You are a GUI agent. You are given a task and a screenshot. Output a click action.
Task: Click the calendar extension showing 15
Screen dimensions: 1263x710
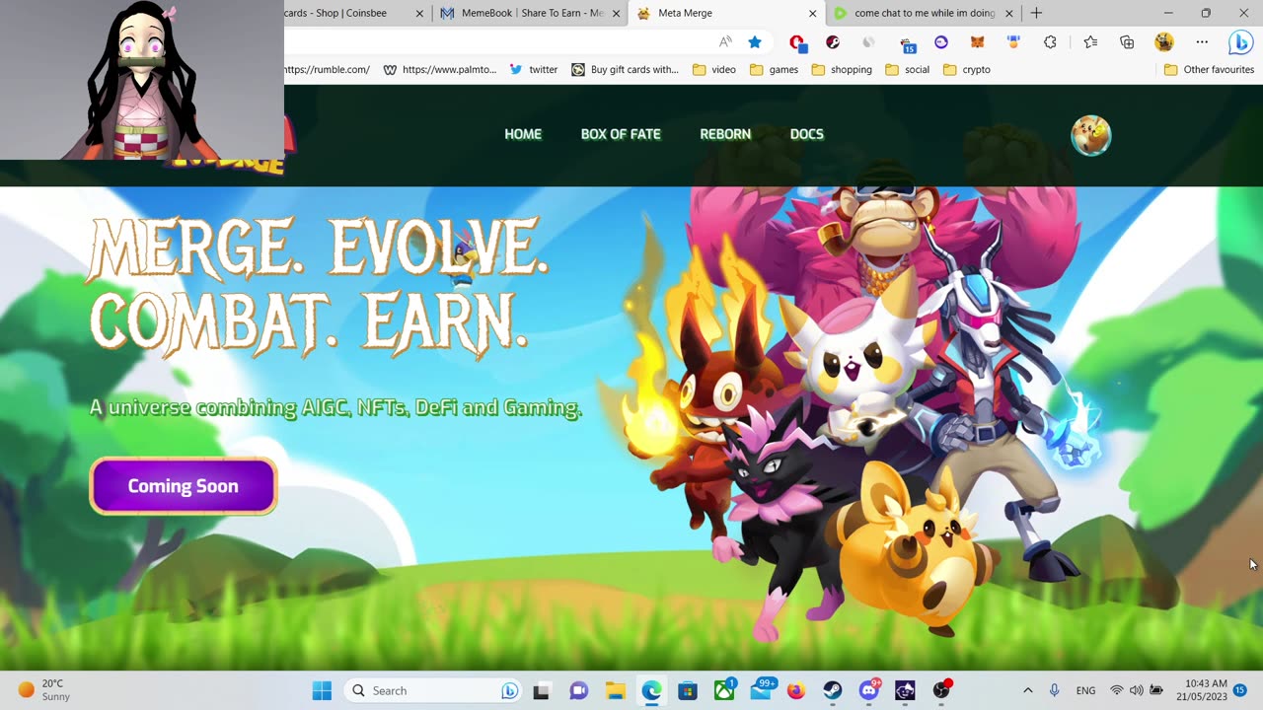point(908,44)
